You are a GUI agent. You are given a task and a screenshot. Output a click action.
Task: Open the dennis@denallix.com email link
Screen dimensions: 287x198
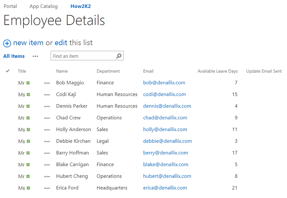coord(167,106)
